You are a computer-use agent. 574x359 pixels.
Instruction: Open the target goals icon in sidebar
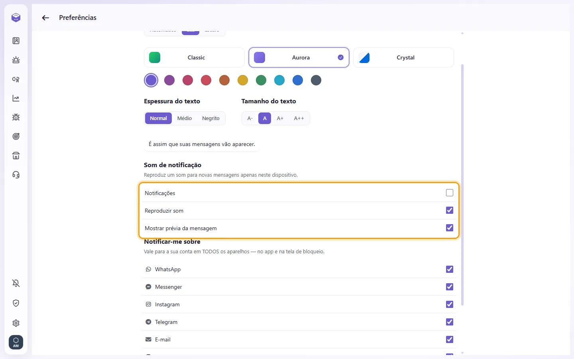tap(16, 136)
